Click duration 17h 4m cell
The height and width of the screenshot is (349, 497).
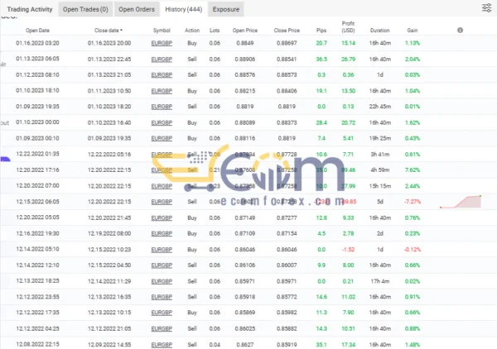pyautogui.click(x=379, y=281)
